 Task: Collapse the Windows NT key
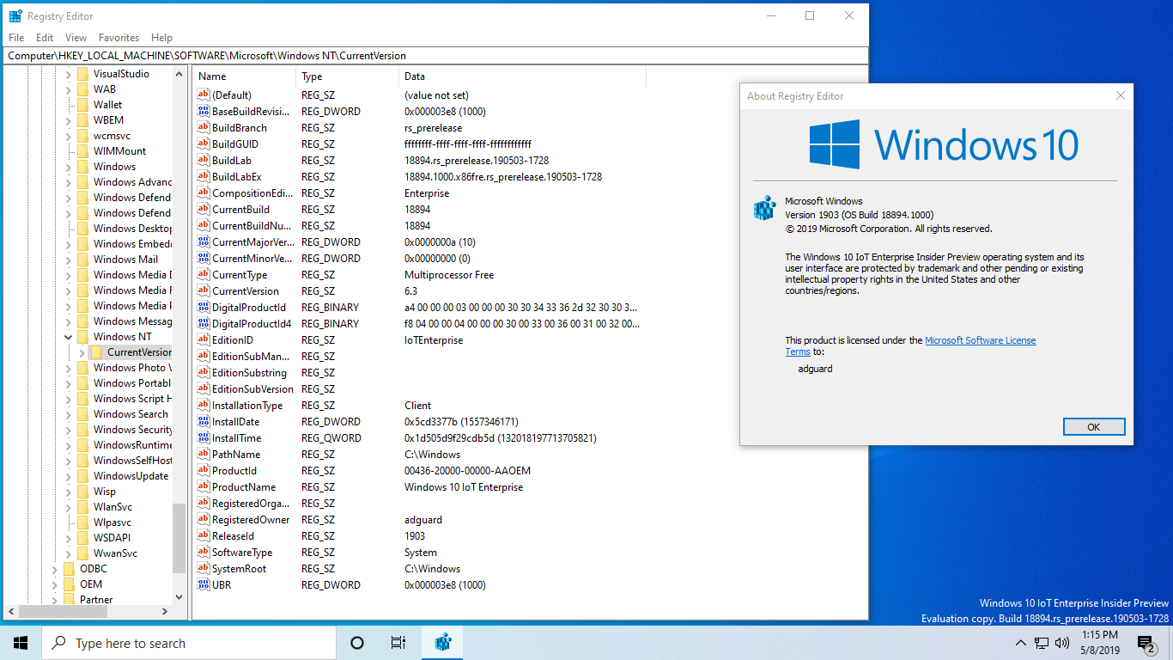(69, 337)
